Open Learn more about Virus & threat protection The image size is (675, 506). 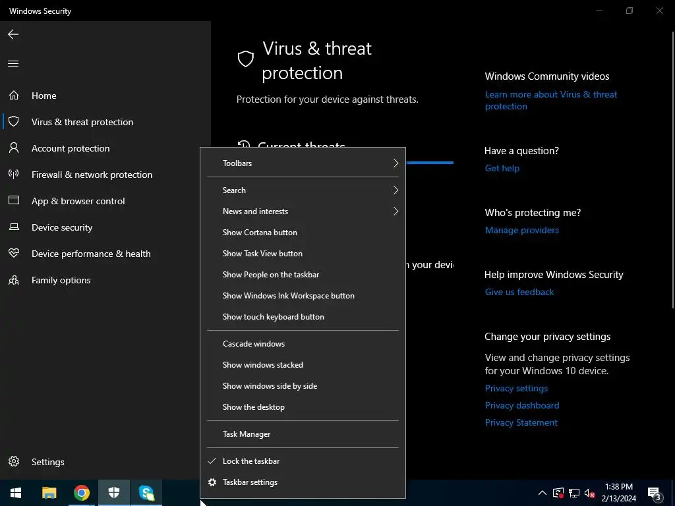[550, 100]
